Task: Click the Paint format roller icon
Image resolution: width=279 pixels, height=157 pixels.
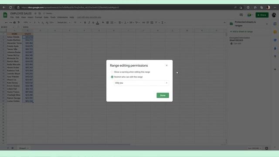Action: (19, 23)
